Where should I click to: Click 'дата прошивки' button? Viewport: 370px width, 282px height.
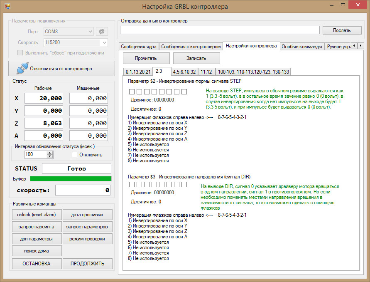(x=87, y=215)
